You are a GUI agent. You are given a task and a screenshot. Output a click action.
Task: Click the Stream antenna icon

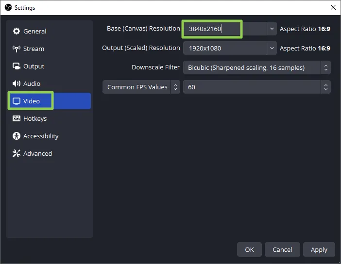17,49
